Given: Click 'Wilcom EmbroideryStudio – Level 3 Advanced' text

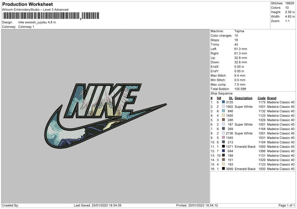Looking at the screenshot, I should pyautogui.click(x=35, y=10).
